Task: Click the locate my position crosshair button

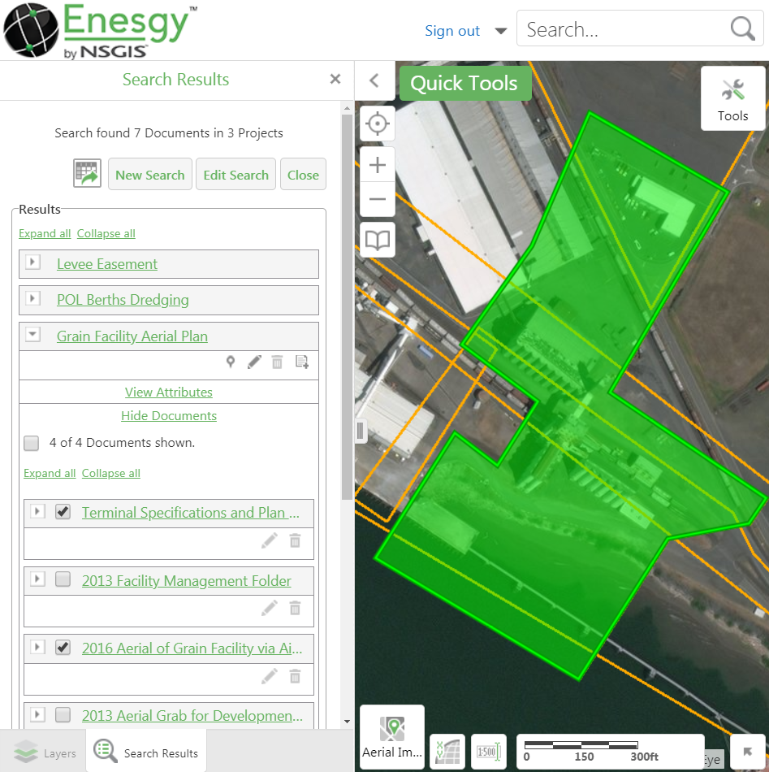Action: pyautogui.click(x=378, y=124)
